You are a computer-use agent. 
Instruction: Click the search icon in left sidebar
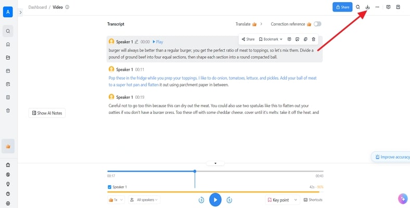point(8,31)
